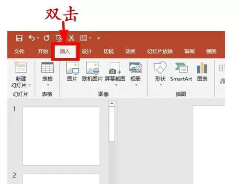Switch to the 设计 tab

(x=86, y=52)
